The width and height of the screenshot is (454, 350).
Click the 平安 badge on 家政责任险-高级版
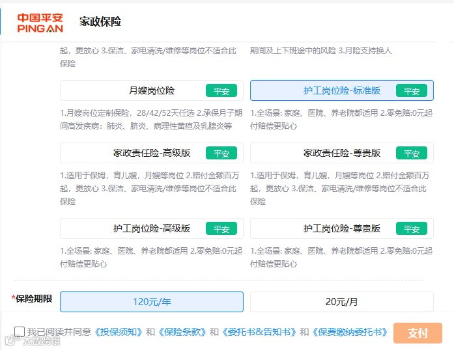221,153
